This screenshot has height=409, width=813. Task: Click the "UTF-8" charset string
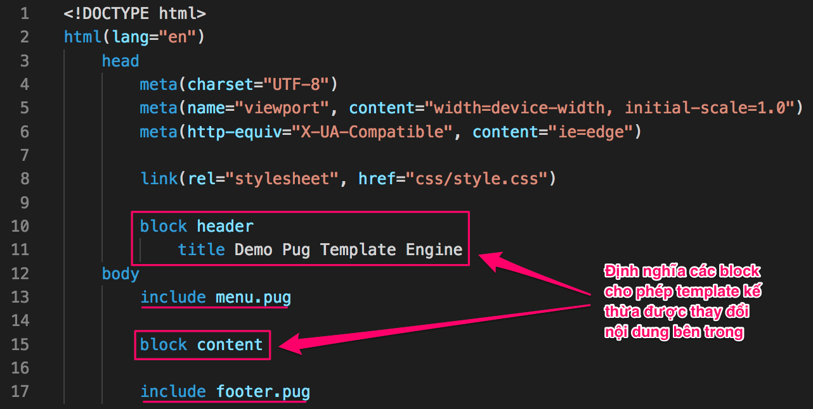click(297, 84)
